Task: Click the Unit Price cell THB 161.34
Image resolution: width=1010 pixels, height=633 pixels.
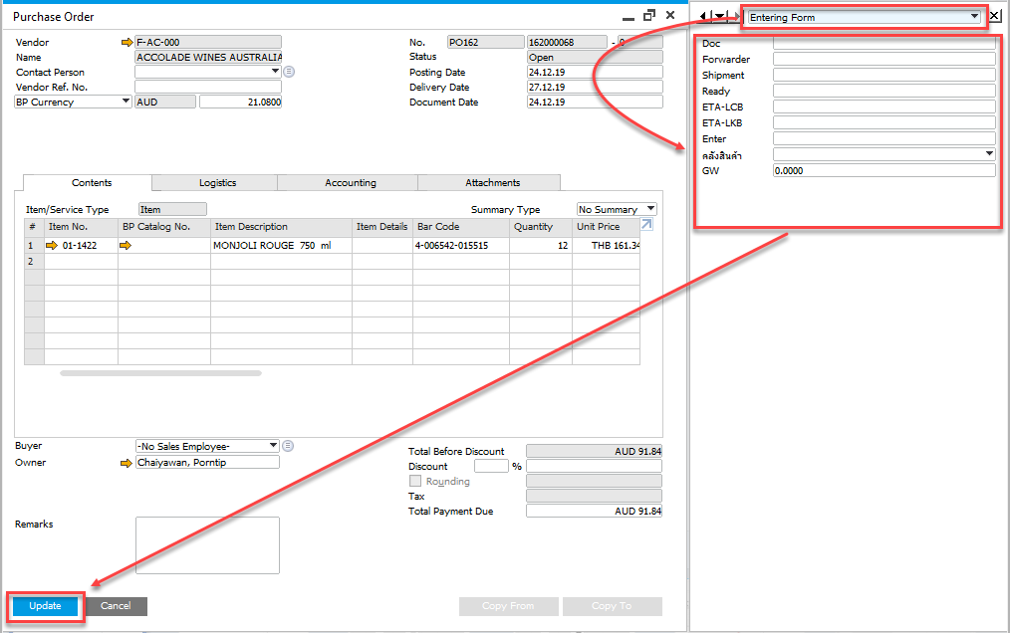Action: pyautogui.click(x=607, y=246)
